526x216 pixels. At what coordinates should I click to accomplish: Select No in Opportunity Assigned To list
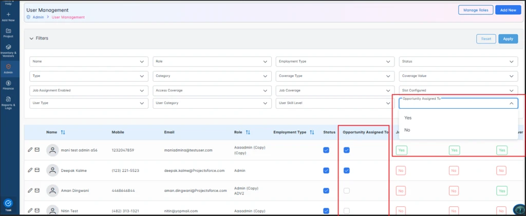pyautogui.click(x=407, y=130)
